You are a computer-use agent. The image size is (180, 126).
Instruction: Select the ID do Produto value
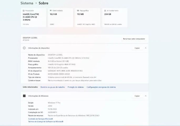pos(59,74)
